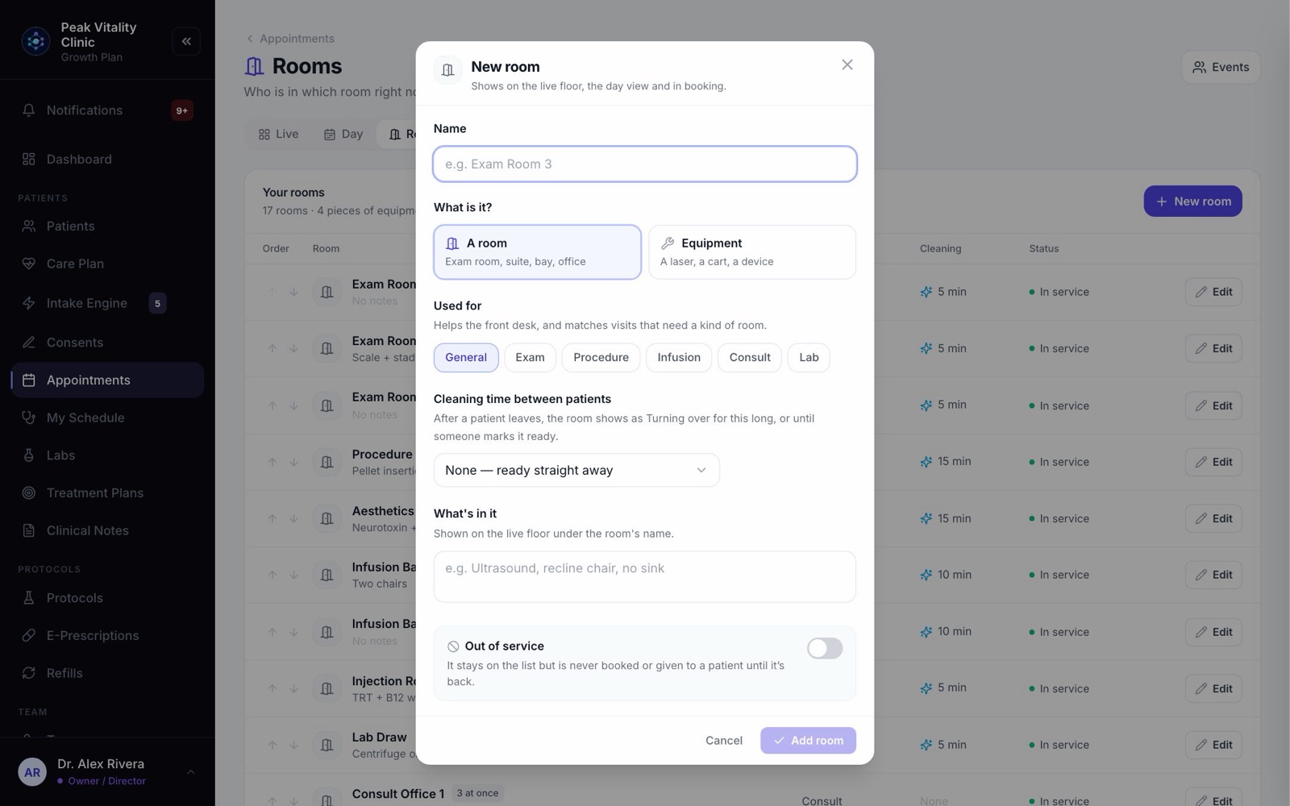This screenshot has height=806, width=1290.
Task: Open the Intake Engine lightning icon
Action: tap(29, 303)
